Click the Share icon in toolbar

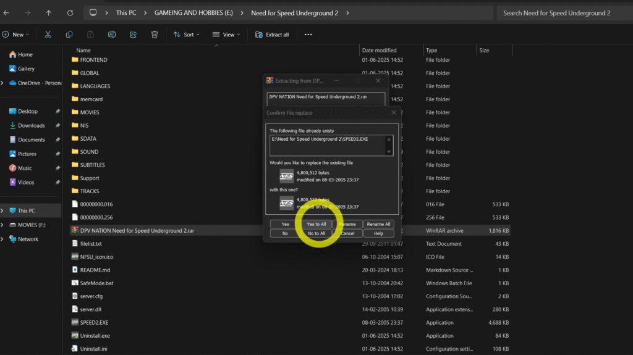pyautogui.click(x=134, y=35)
